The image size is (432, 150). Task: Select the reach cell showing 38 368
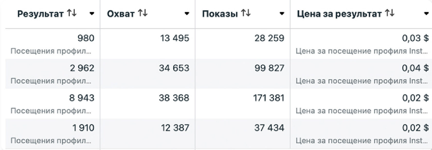148,104
